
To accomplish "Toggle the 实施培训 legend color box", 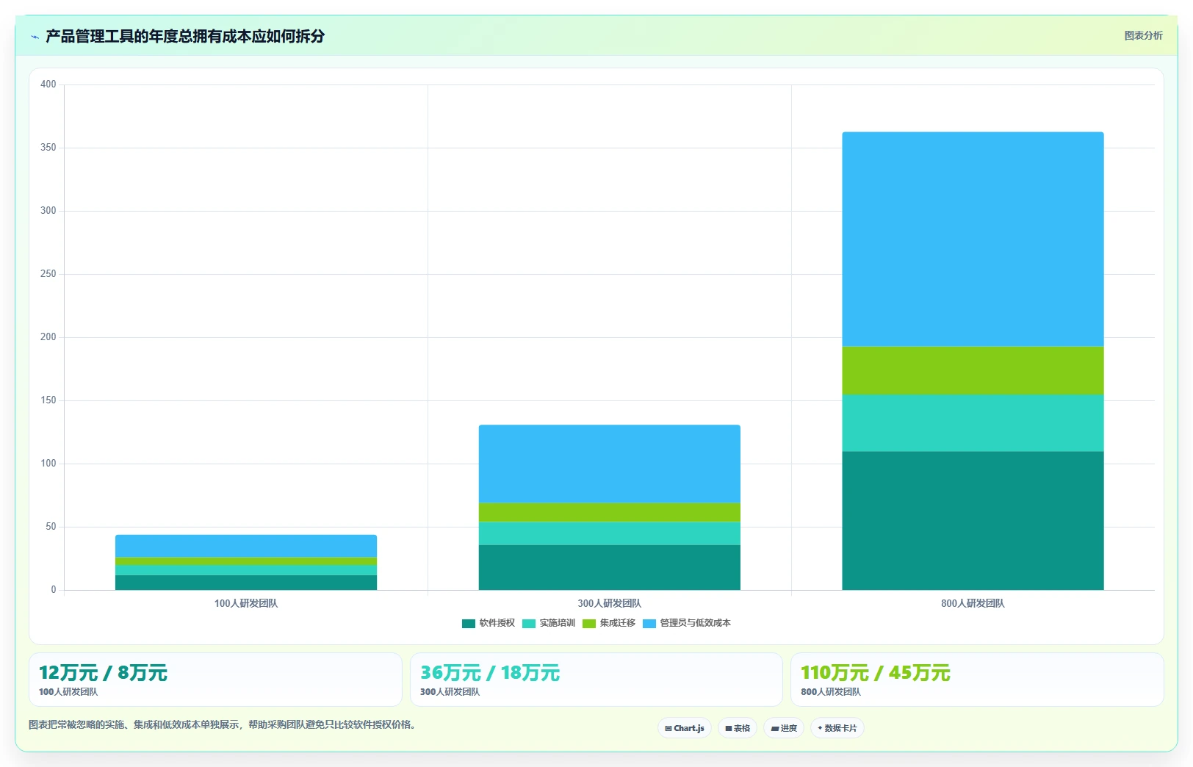I will [528, 623].
